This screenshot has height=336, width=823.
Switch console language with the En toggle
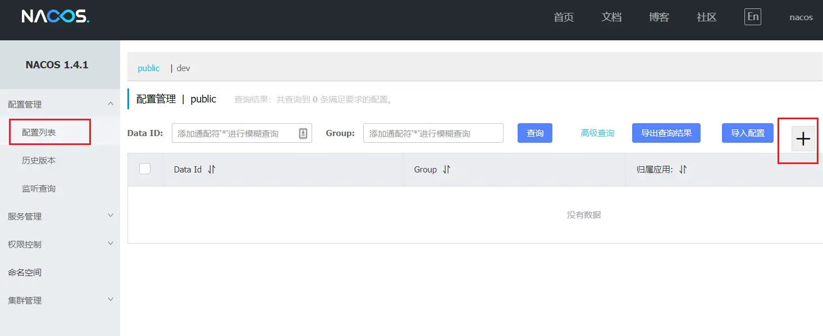pos(752,16)
